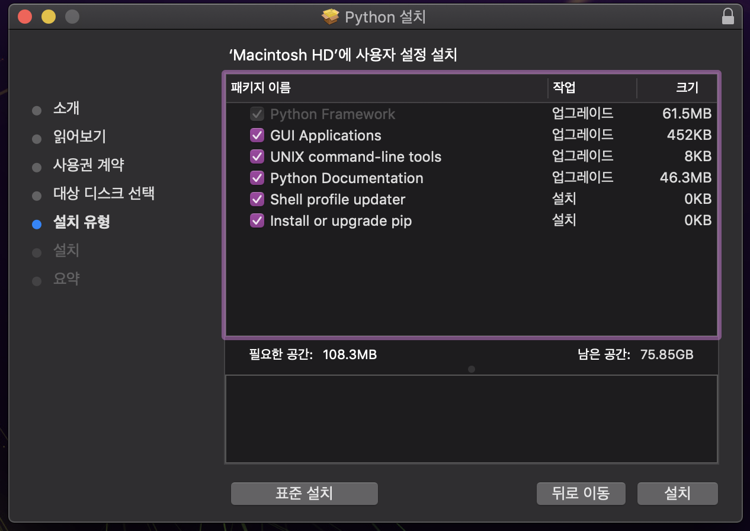Click the 표준 설치 button

(304, 493)
